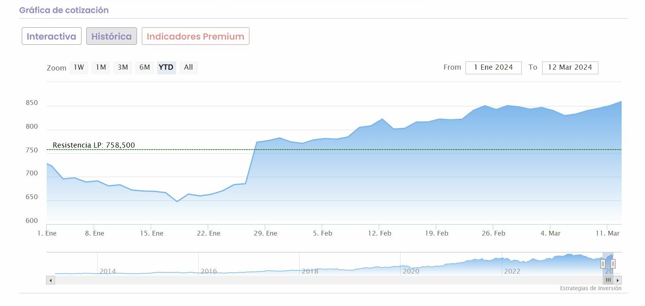Click the Resistencia LP 758,500 label
The height and width of the screenshot is (306, 645).
point(94,145)
